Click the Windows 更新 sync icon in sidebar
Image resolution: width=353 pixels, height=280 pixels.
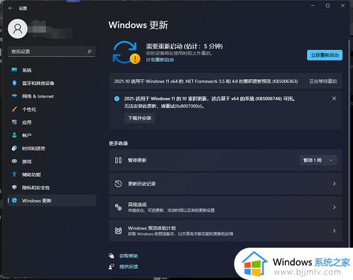(x=14, y=200)
